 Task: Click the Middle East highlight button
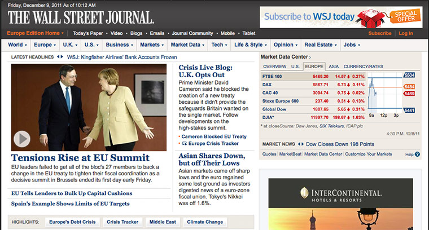(163, 222)
